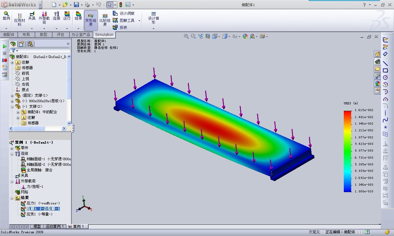Select 力/扭矩-1 load item
This screenshot has width=394, height=236.
pos(35,187)
